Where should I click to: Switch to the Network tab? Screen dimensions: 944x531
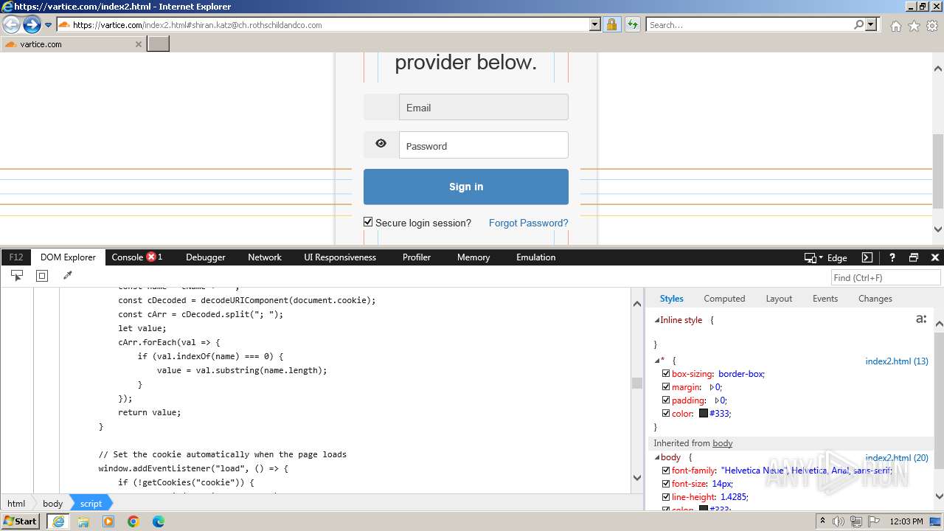(x=265, y=257)
